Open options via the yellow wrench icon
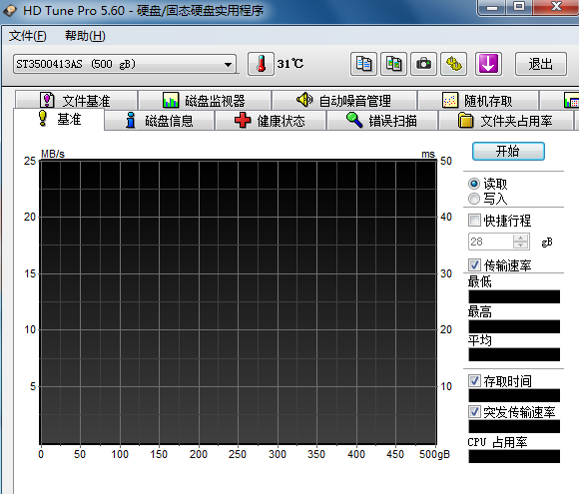The width and height of the screenshot is (579, 494). pos(454,64)
